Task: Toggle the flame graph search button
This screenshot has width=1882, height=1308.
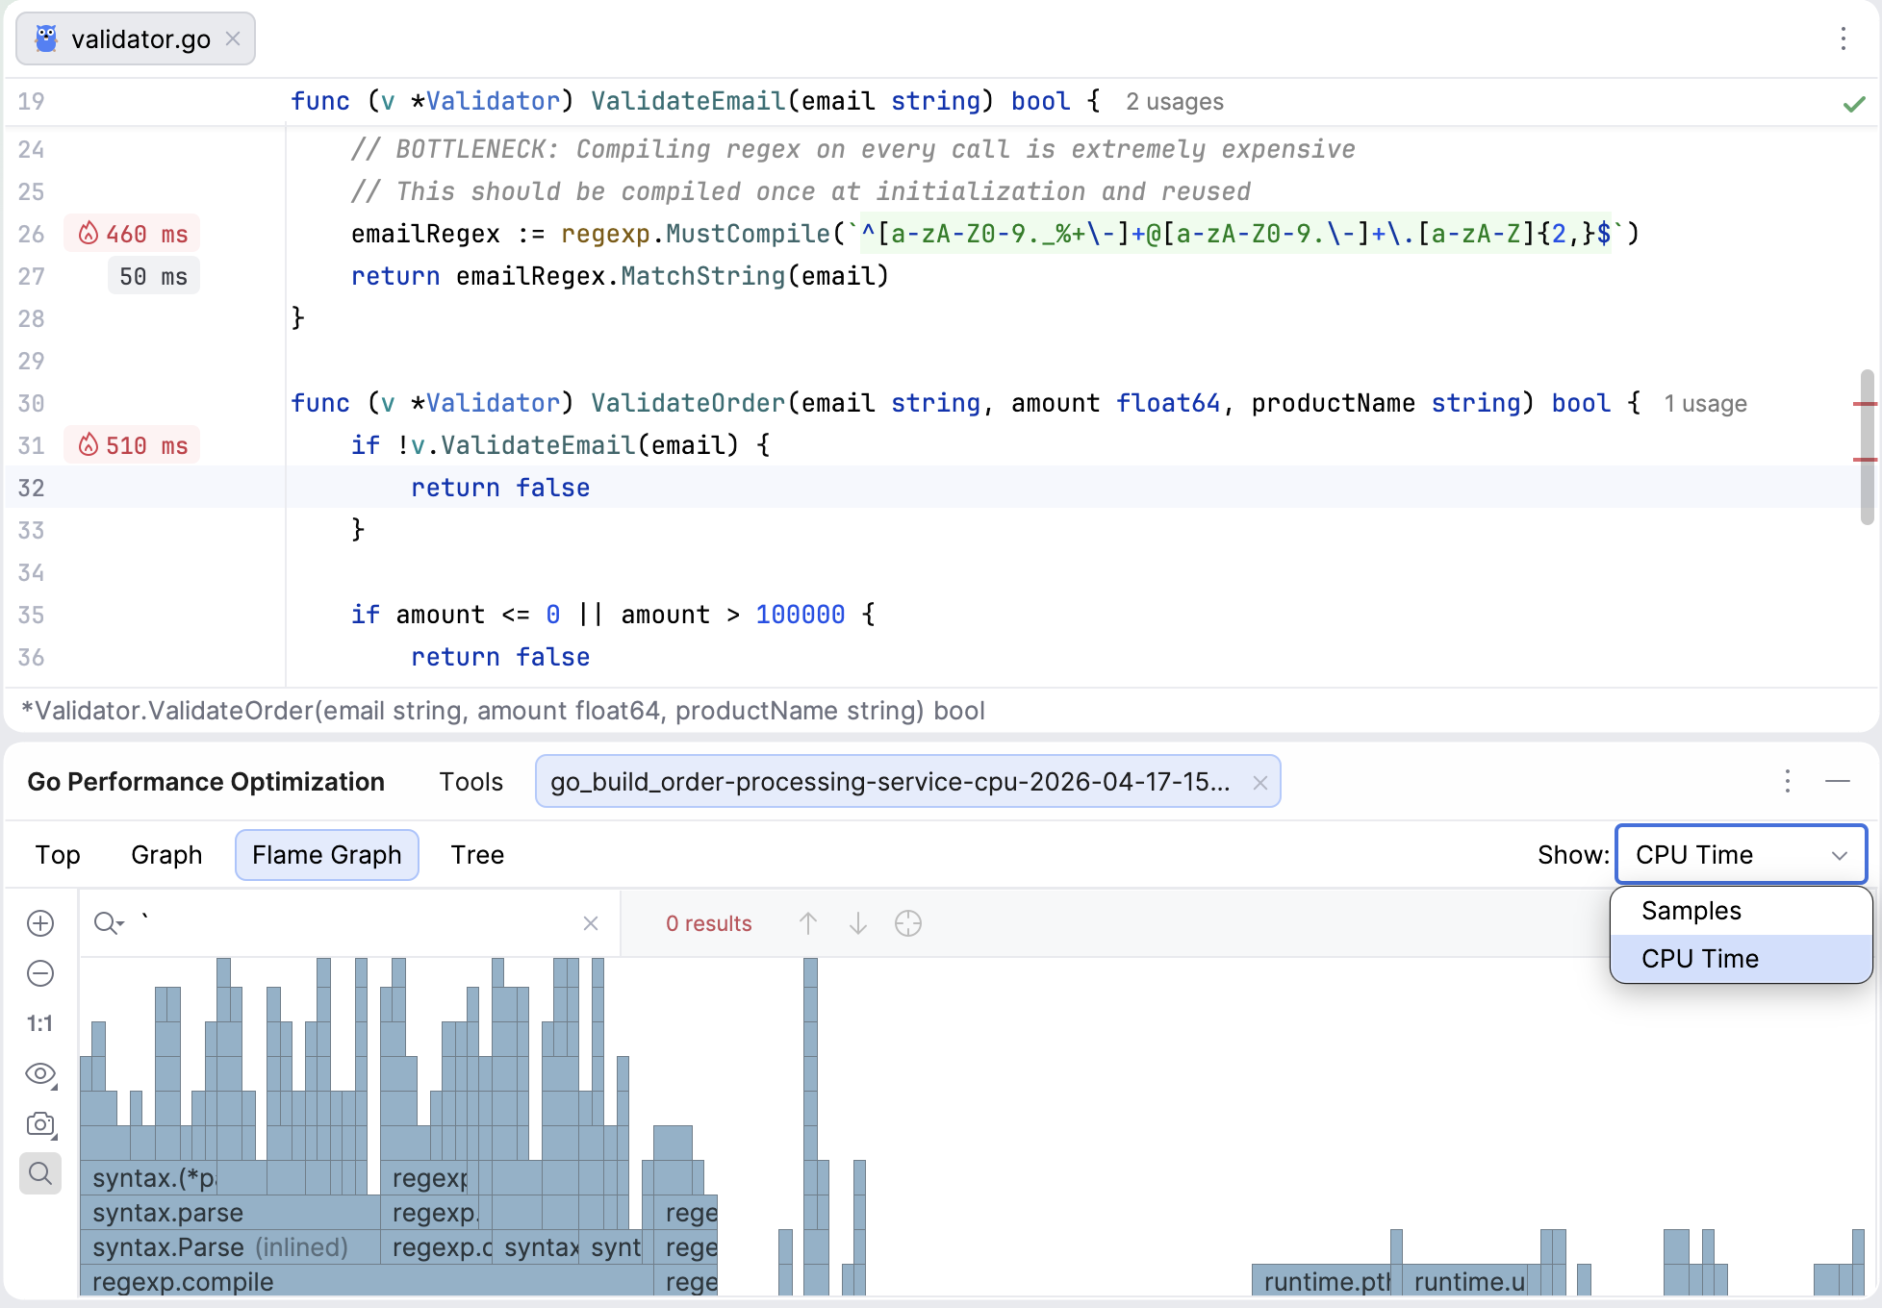Action: 40,1173
